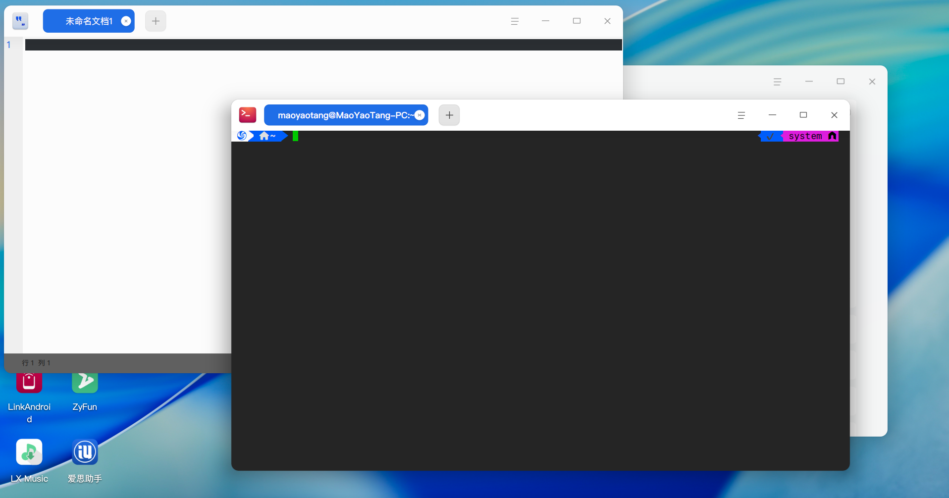Select the maoyaotang@MaoYaoTang-PC terminal tab

tap(346, 115)
